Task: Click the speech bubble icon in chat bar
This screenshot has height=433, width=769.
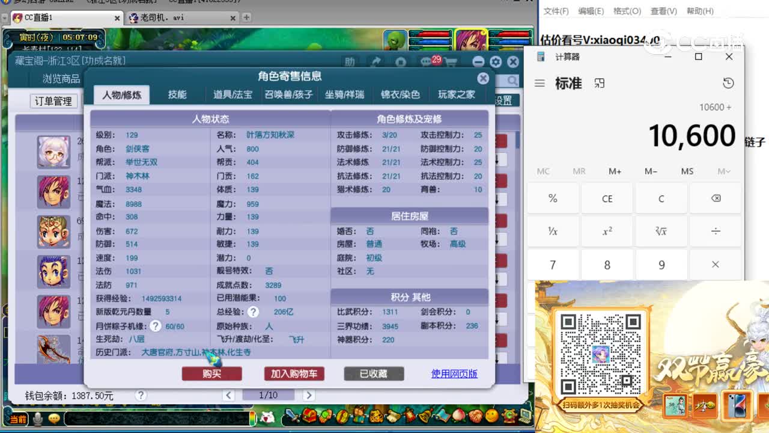Action: click(55, 419)
